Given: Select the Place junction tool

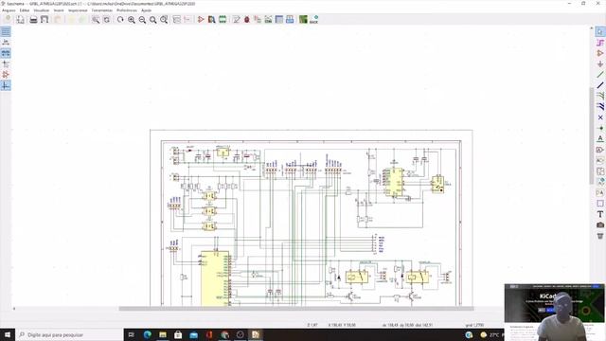Looking at the screenshot, I should pyautogui.click(x=600, y=128).
